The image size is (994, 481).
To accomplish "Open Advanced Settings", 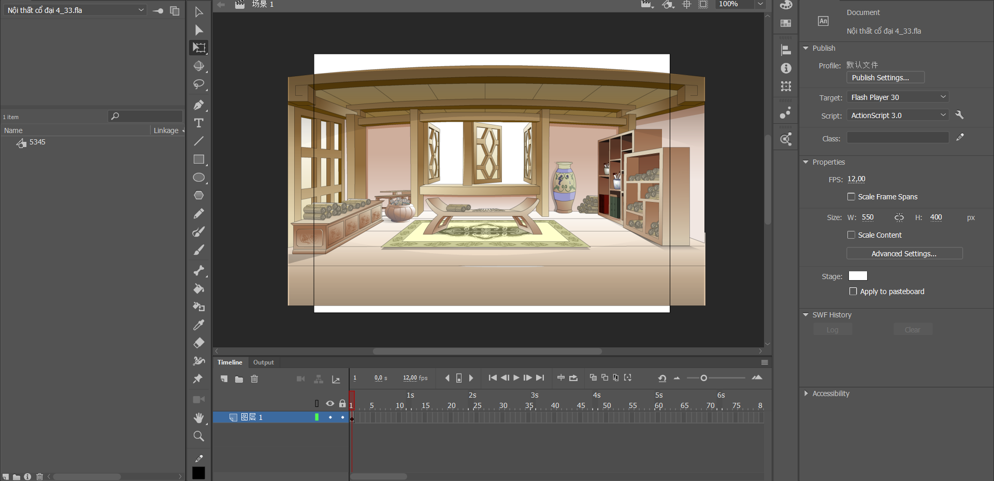I will (904, 254).
